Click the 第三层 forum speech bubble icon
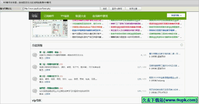The image size is (199, 104). 35,79
